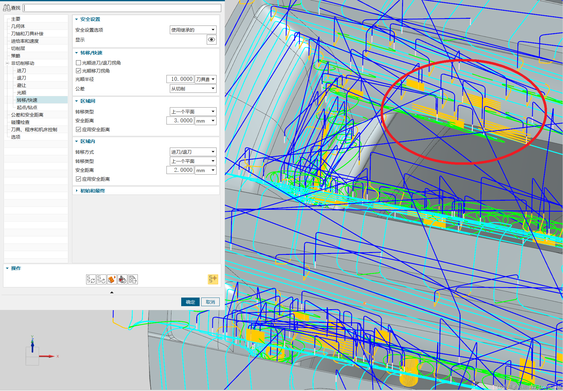This screenshot has height=391, width=563.
Task: Click the Generate tool path icon with circular arrows
Action: point(91,279)
